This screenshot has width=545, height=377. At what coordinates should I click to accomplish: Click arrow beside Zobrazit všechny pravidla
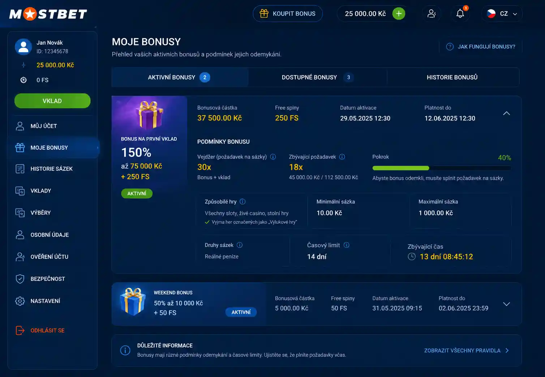(x=507, y=350)
